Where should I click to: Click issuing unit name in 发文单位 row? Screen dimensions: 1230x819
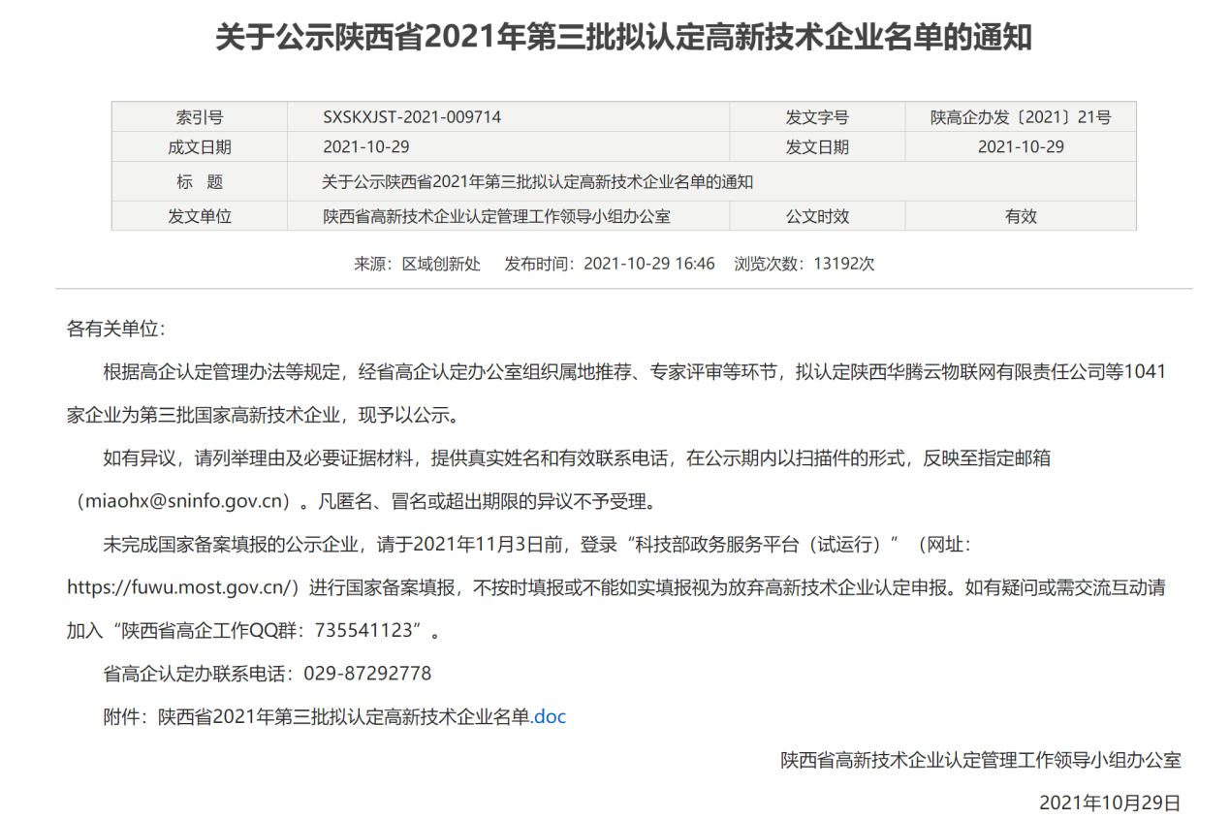click(x=496, y=216)
